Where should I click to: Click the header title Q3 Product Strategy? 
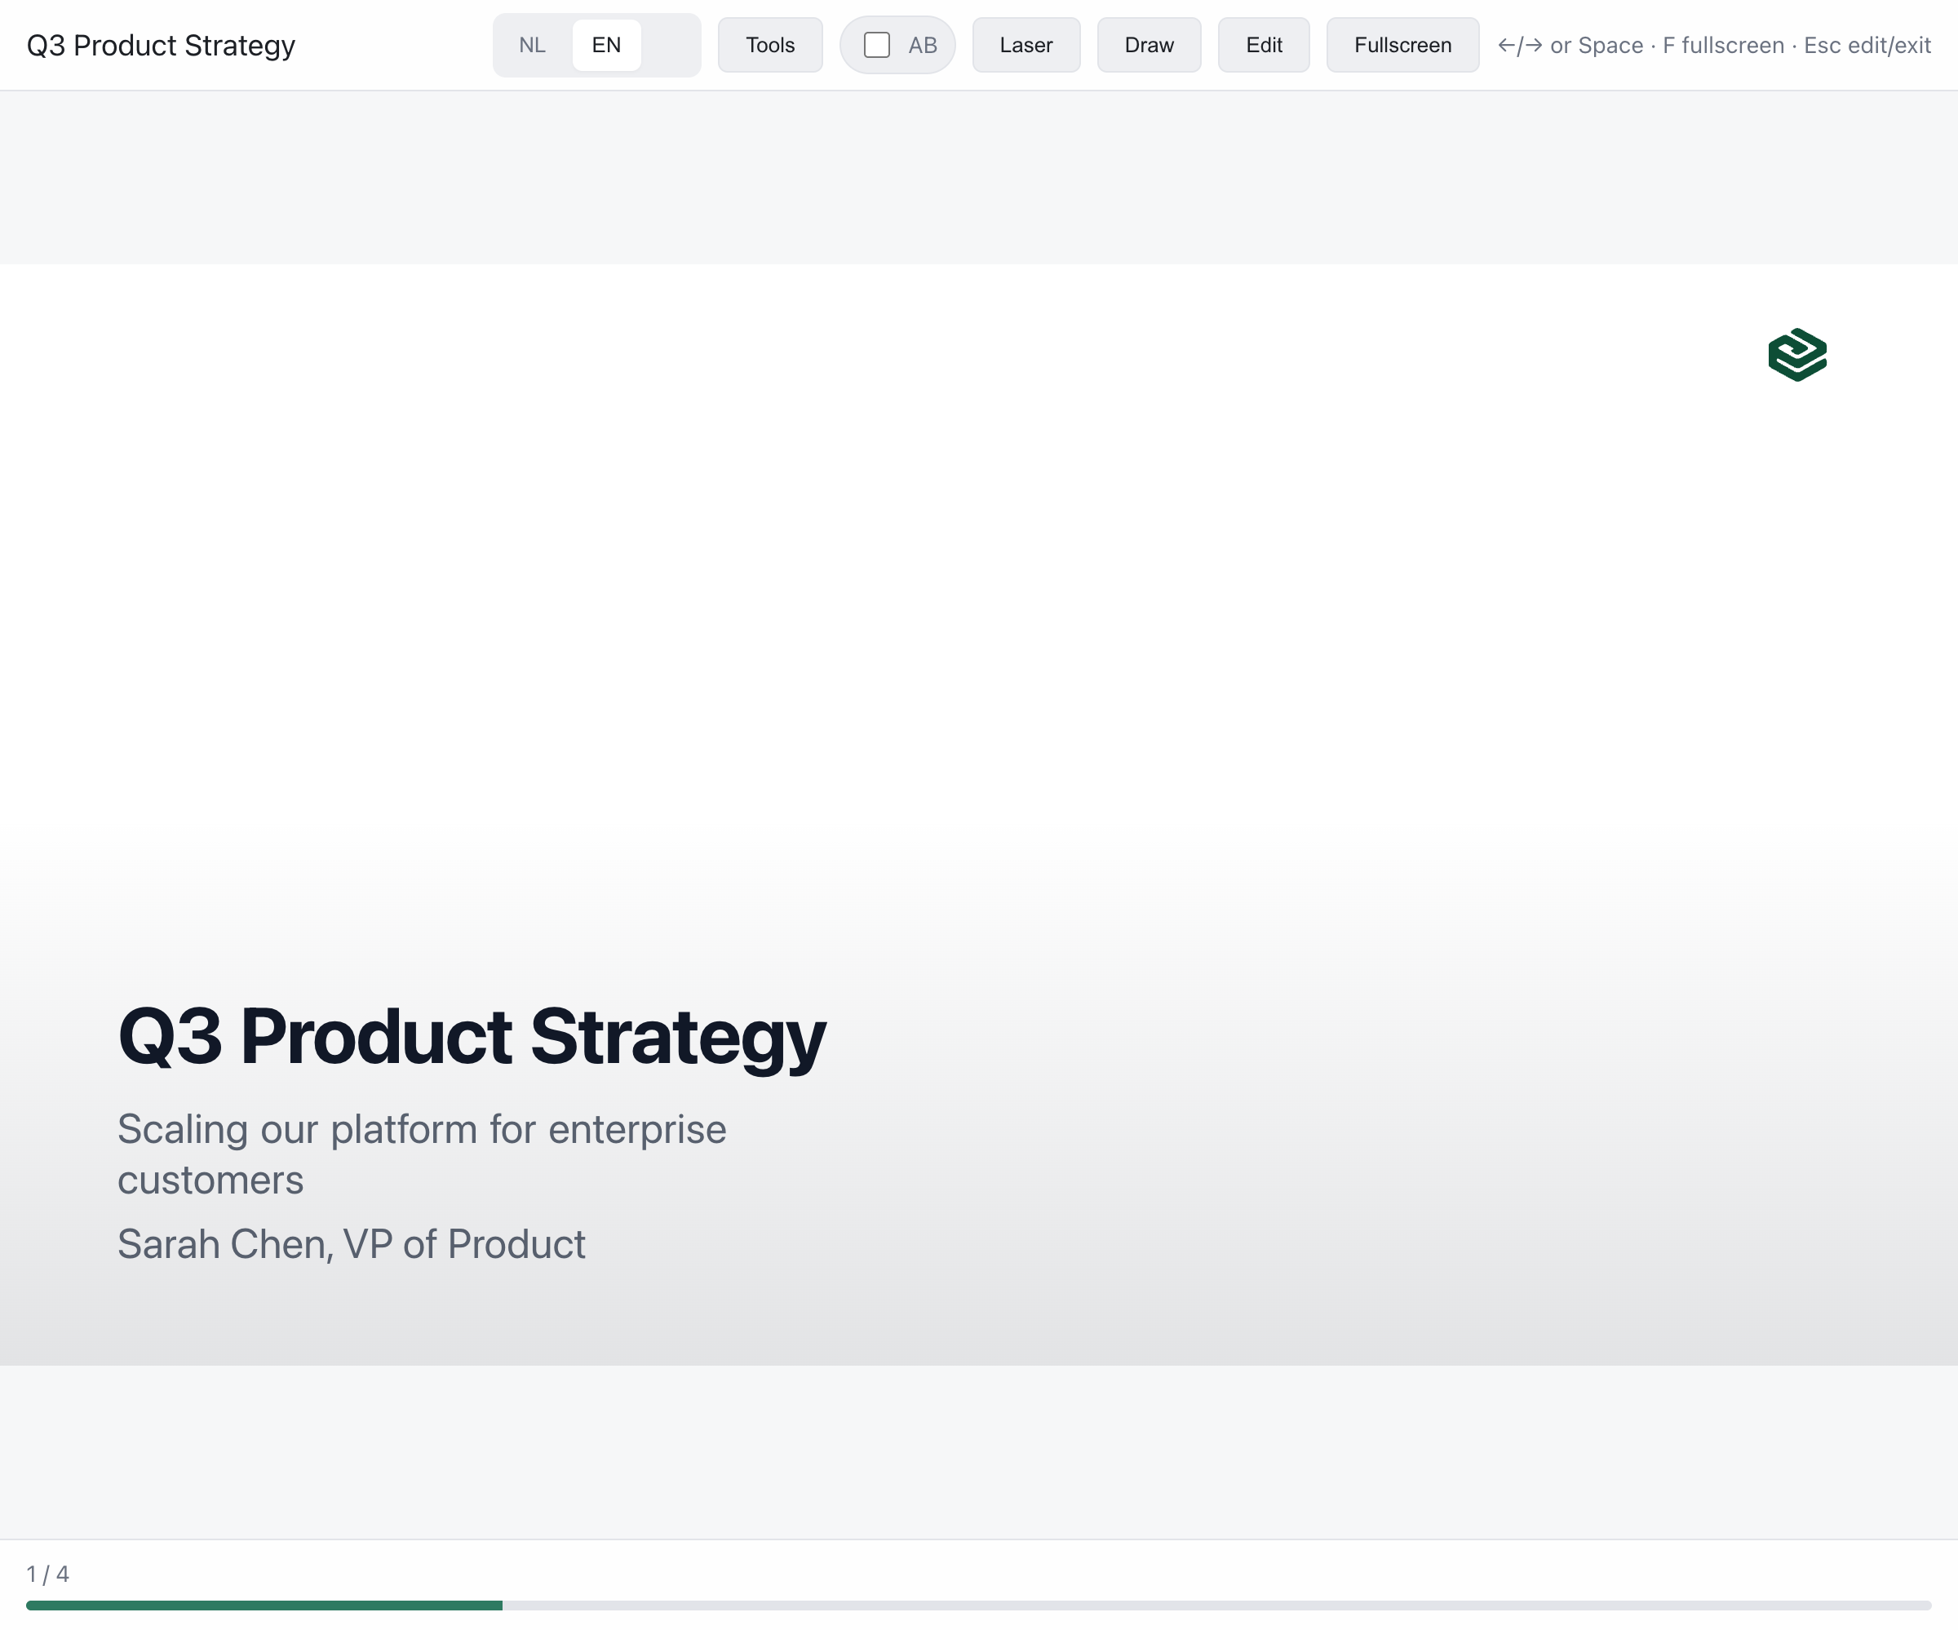(x=161, y=45)
